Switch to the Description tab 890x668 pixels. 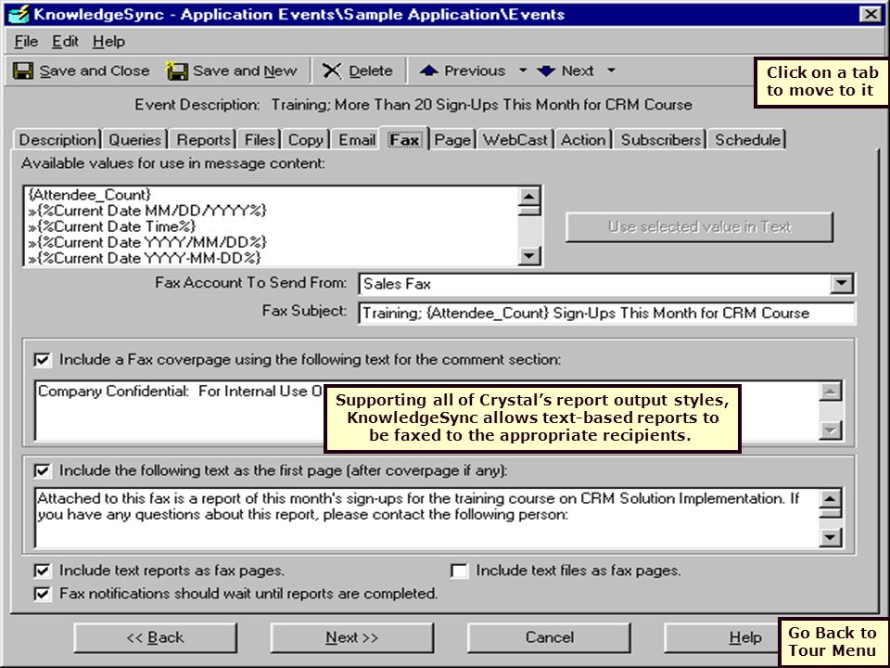pyautogui.click(x=57, y=140)
